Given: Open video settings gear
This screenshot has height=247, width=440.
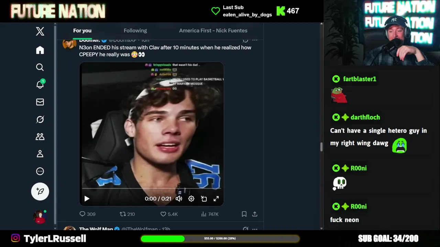Looking at the screenshot, I should pyautogui.click(x=191, y=199).
